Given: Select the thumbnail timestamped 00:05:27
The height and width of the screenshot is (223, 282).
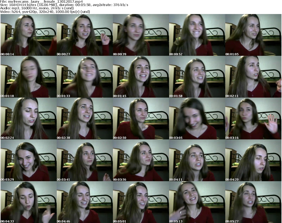Looking at the screenshot, I should [x=253, y=202].
